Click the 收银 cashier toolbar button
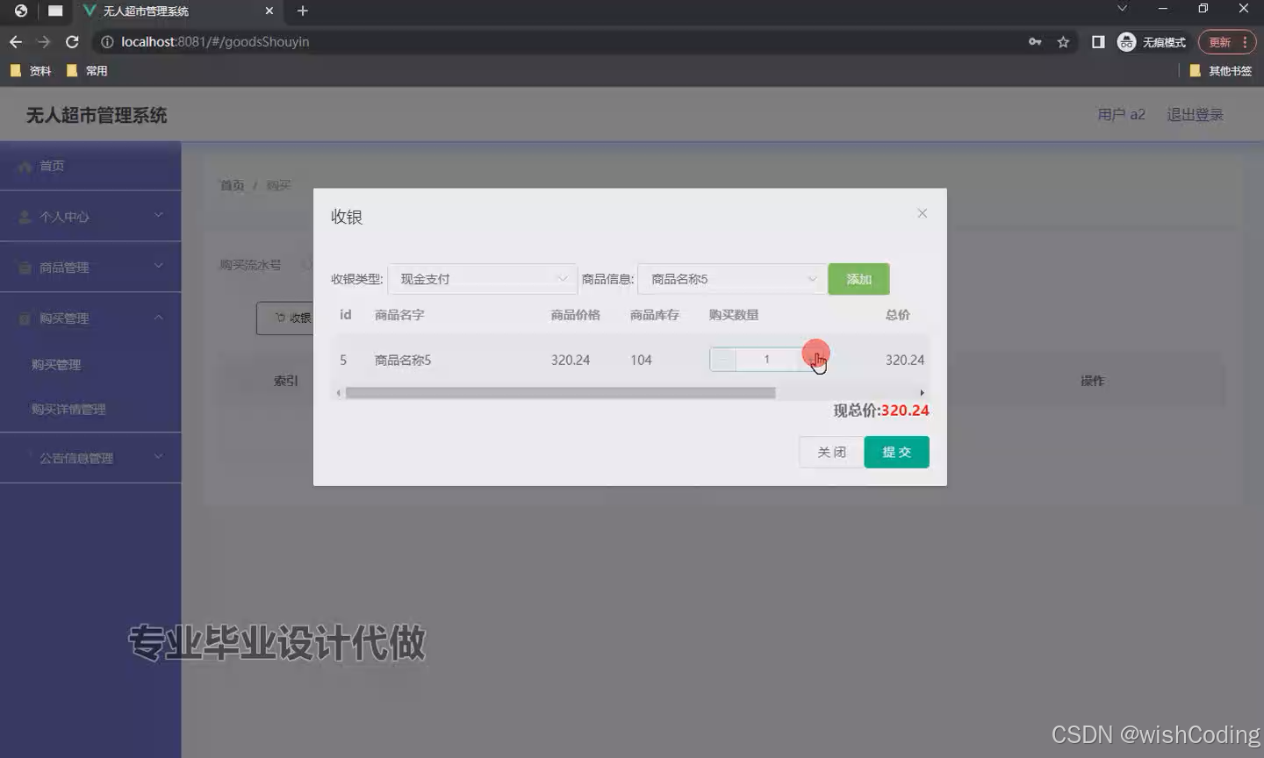1264x758 pixels. tap(290, 318)
